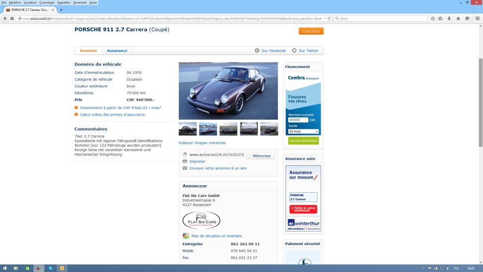The image size is (483, 272).
Task: Click the ITA language indicator in taskbar
Action: click(x=457, y=269)
